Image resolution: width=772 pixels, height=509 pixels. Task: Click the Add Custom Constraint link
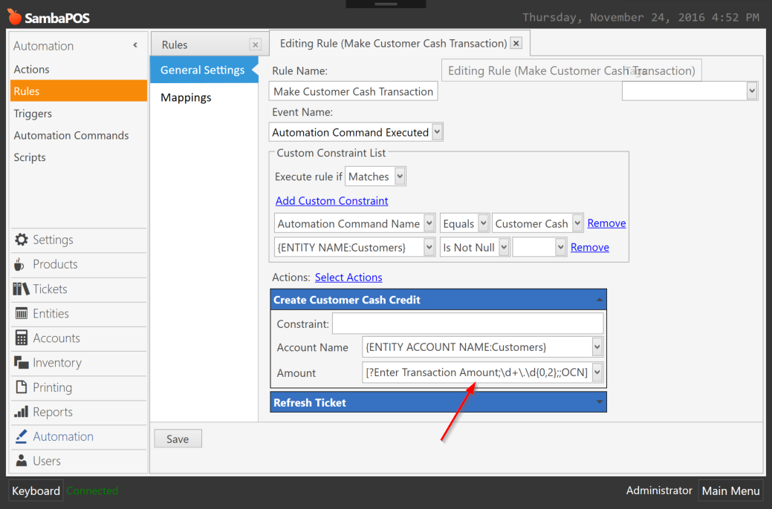point(331,201)
